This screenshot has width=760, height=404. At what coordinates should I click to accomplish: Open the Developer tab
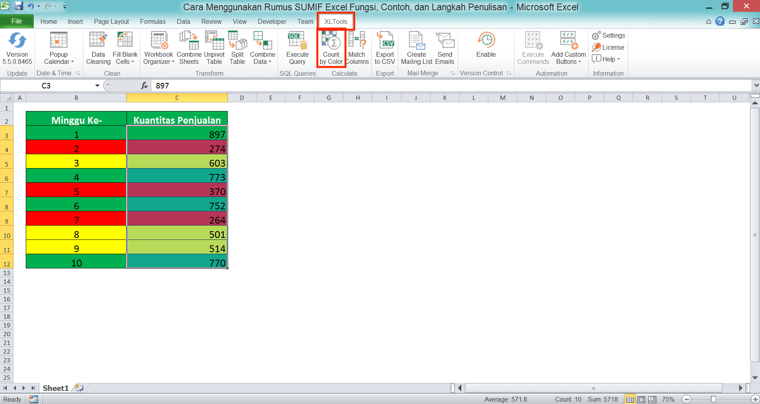click(272, 22)
